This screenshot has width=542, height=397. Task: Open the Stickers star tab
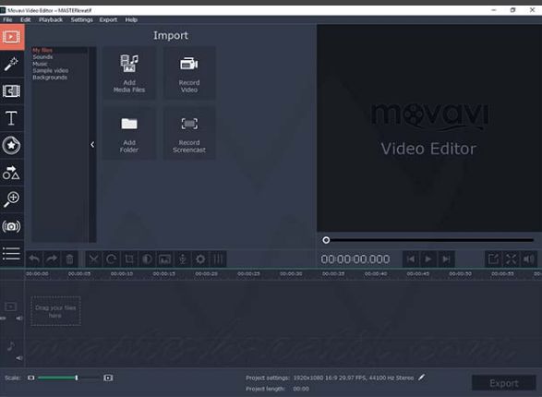click(12, 145)
